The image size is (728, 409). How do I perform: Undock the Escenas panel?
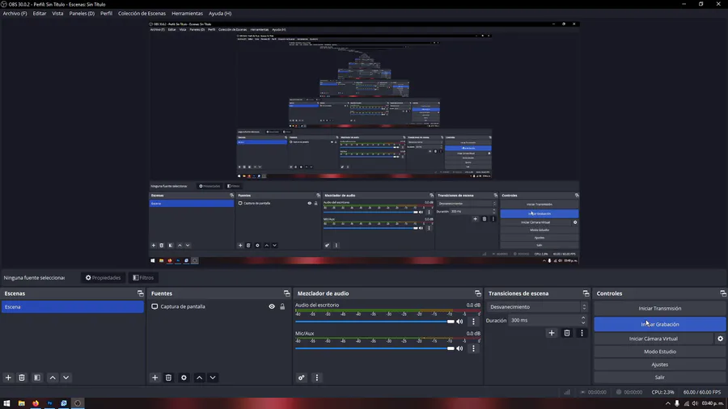pos(140,293)
